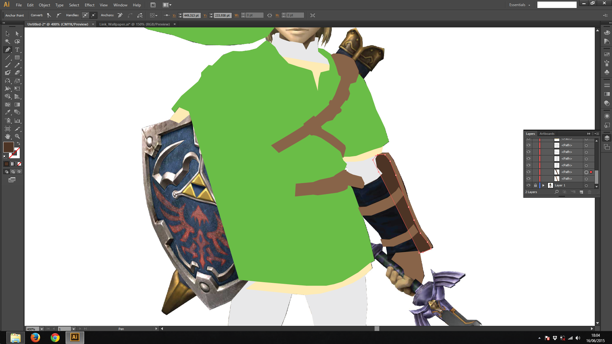Select the Magic Wand tool
Screen dimensions: 612x344
[x=8, y=42]
